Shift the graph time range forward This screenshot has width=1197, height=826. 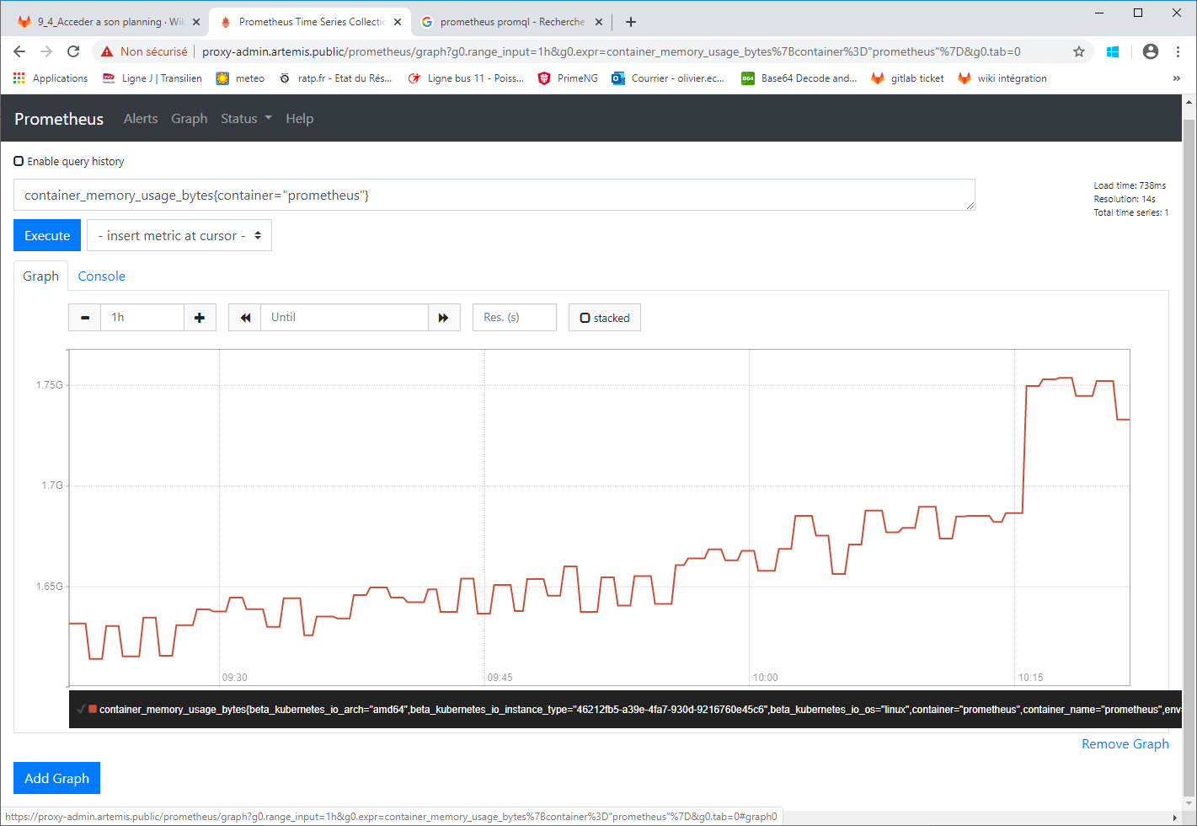[x=444, y=317]
